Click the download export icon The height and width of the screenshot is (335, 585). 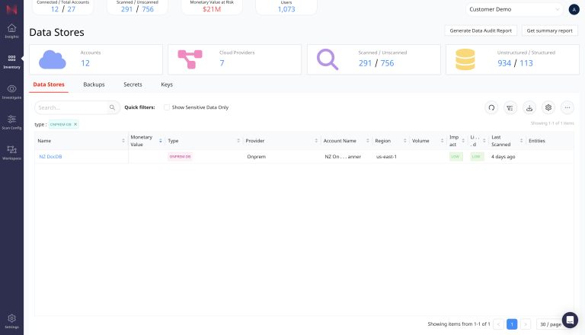tap(529, 107)
